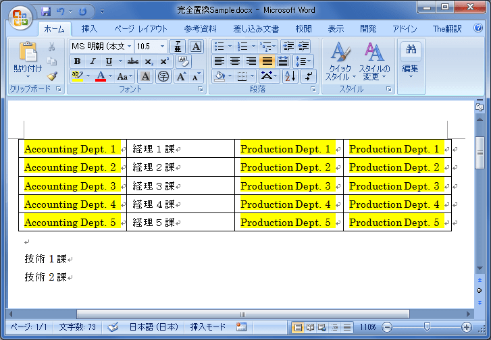Toggle Italic formatting
Screen dimensions: 491x340
pyautogui.click(x=93, y=61)
